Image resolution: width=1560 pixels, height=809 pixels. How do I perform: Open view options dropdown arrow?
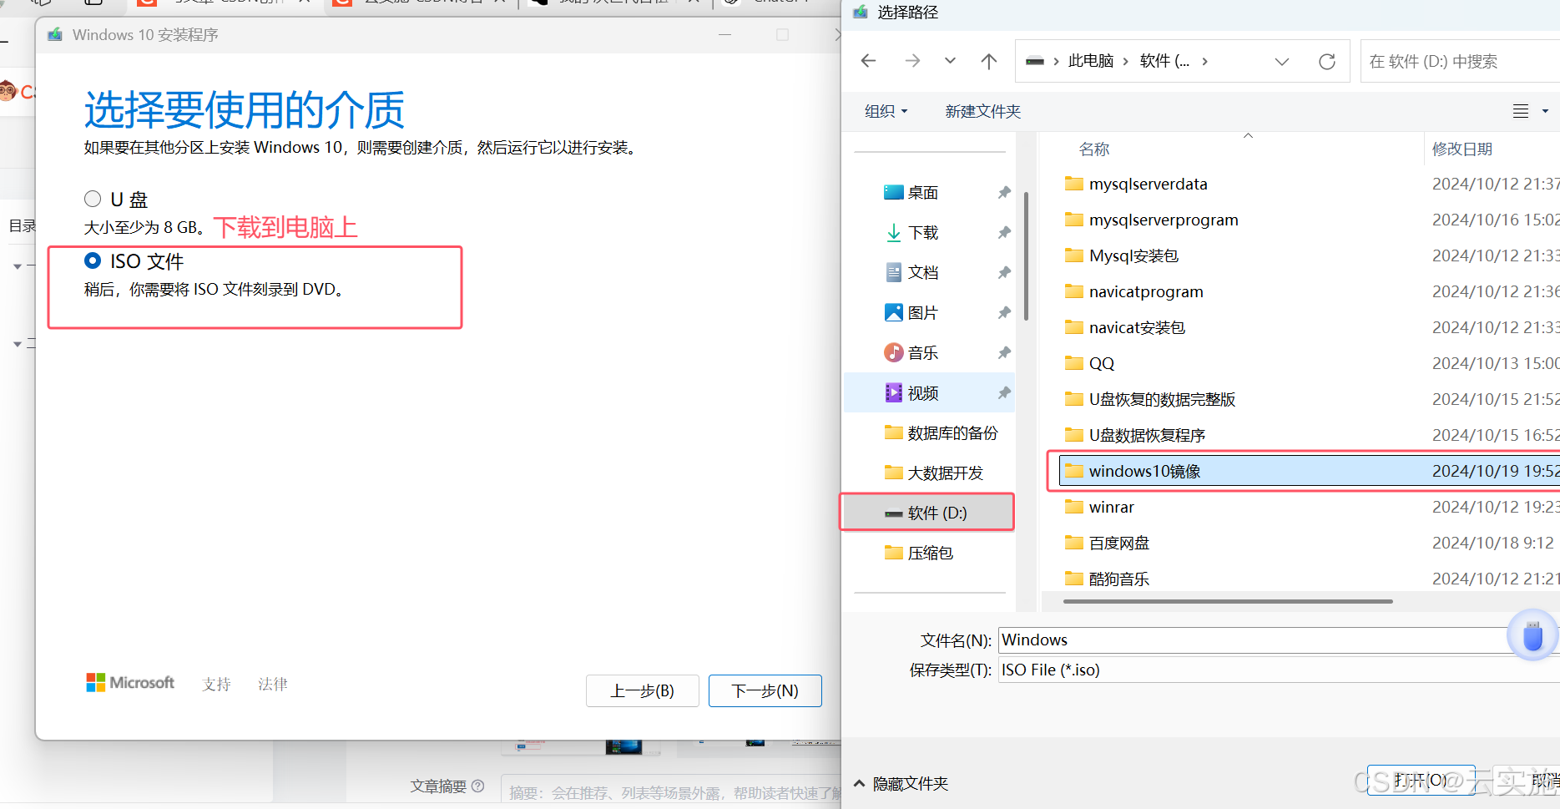1545,111
